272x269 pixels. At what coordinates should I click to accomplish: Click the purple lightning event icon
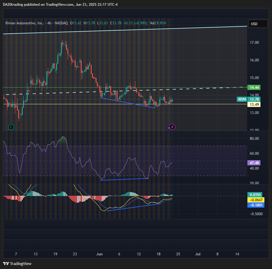coord(172,127)
